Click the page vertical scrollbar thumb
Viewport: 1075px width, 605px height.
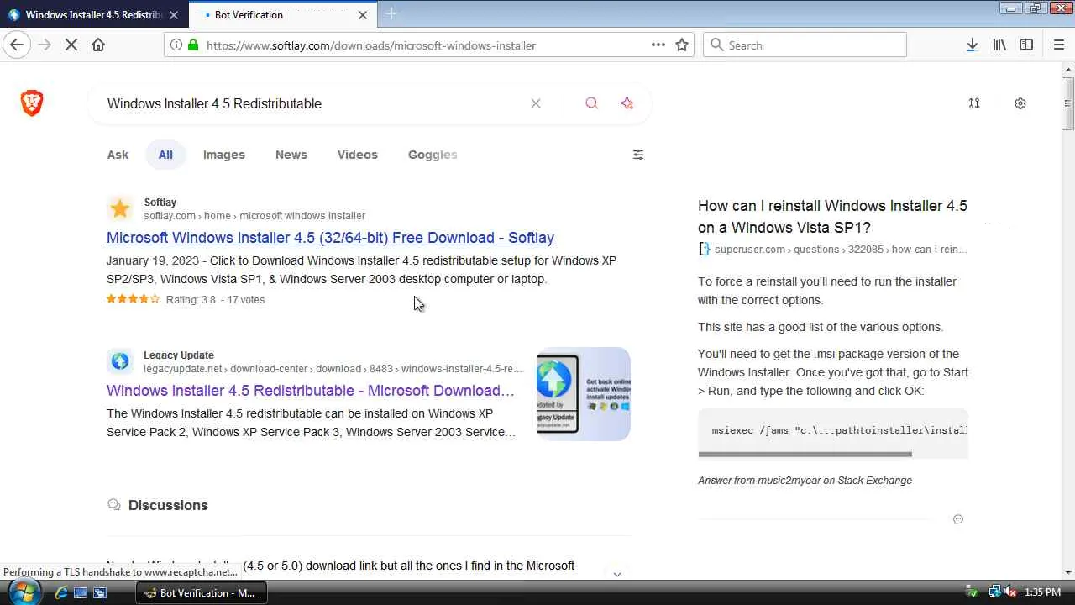point(1067,103)
